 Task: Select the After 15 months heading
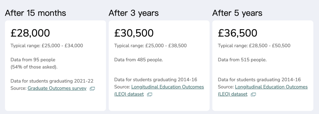click(35, 13)
